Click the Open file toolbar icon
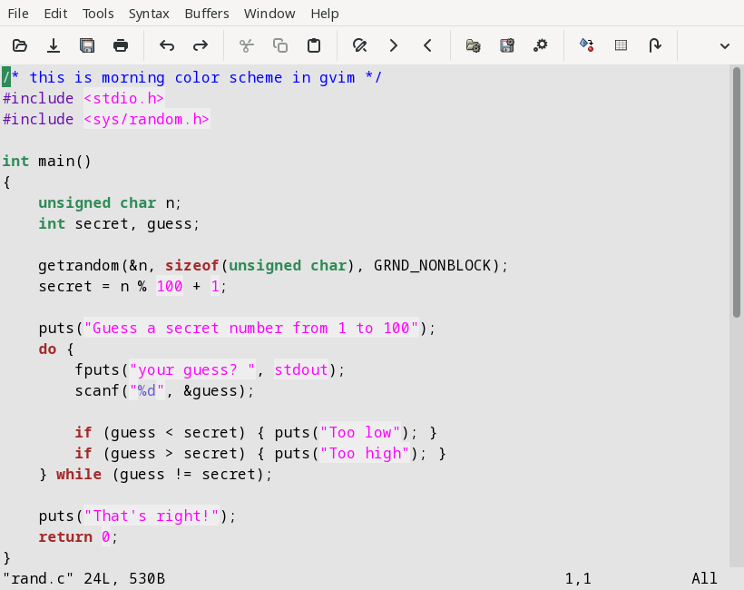The image size is (744, 590). 20,45
